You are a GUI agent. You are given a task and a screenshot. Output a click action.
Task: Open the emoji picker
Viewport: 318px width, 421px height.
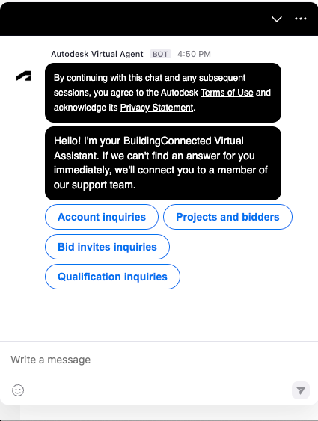coord(18,390)
